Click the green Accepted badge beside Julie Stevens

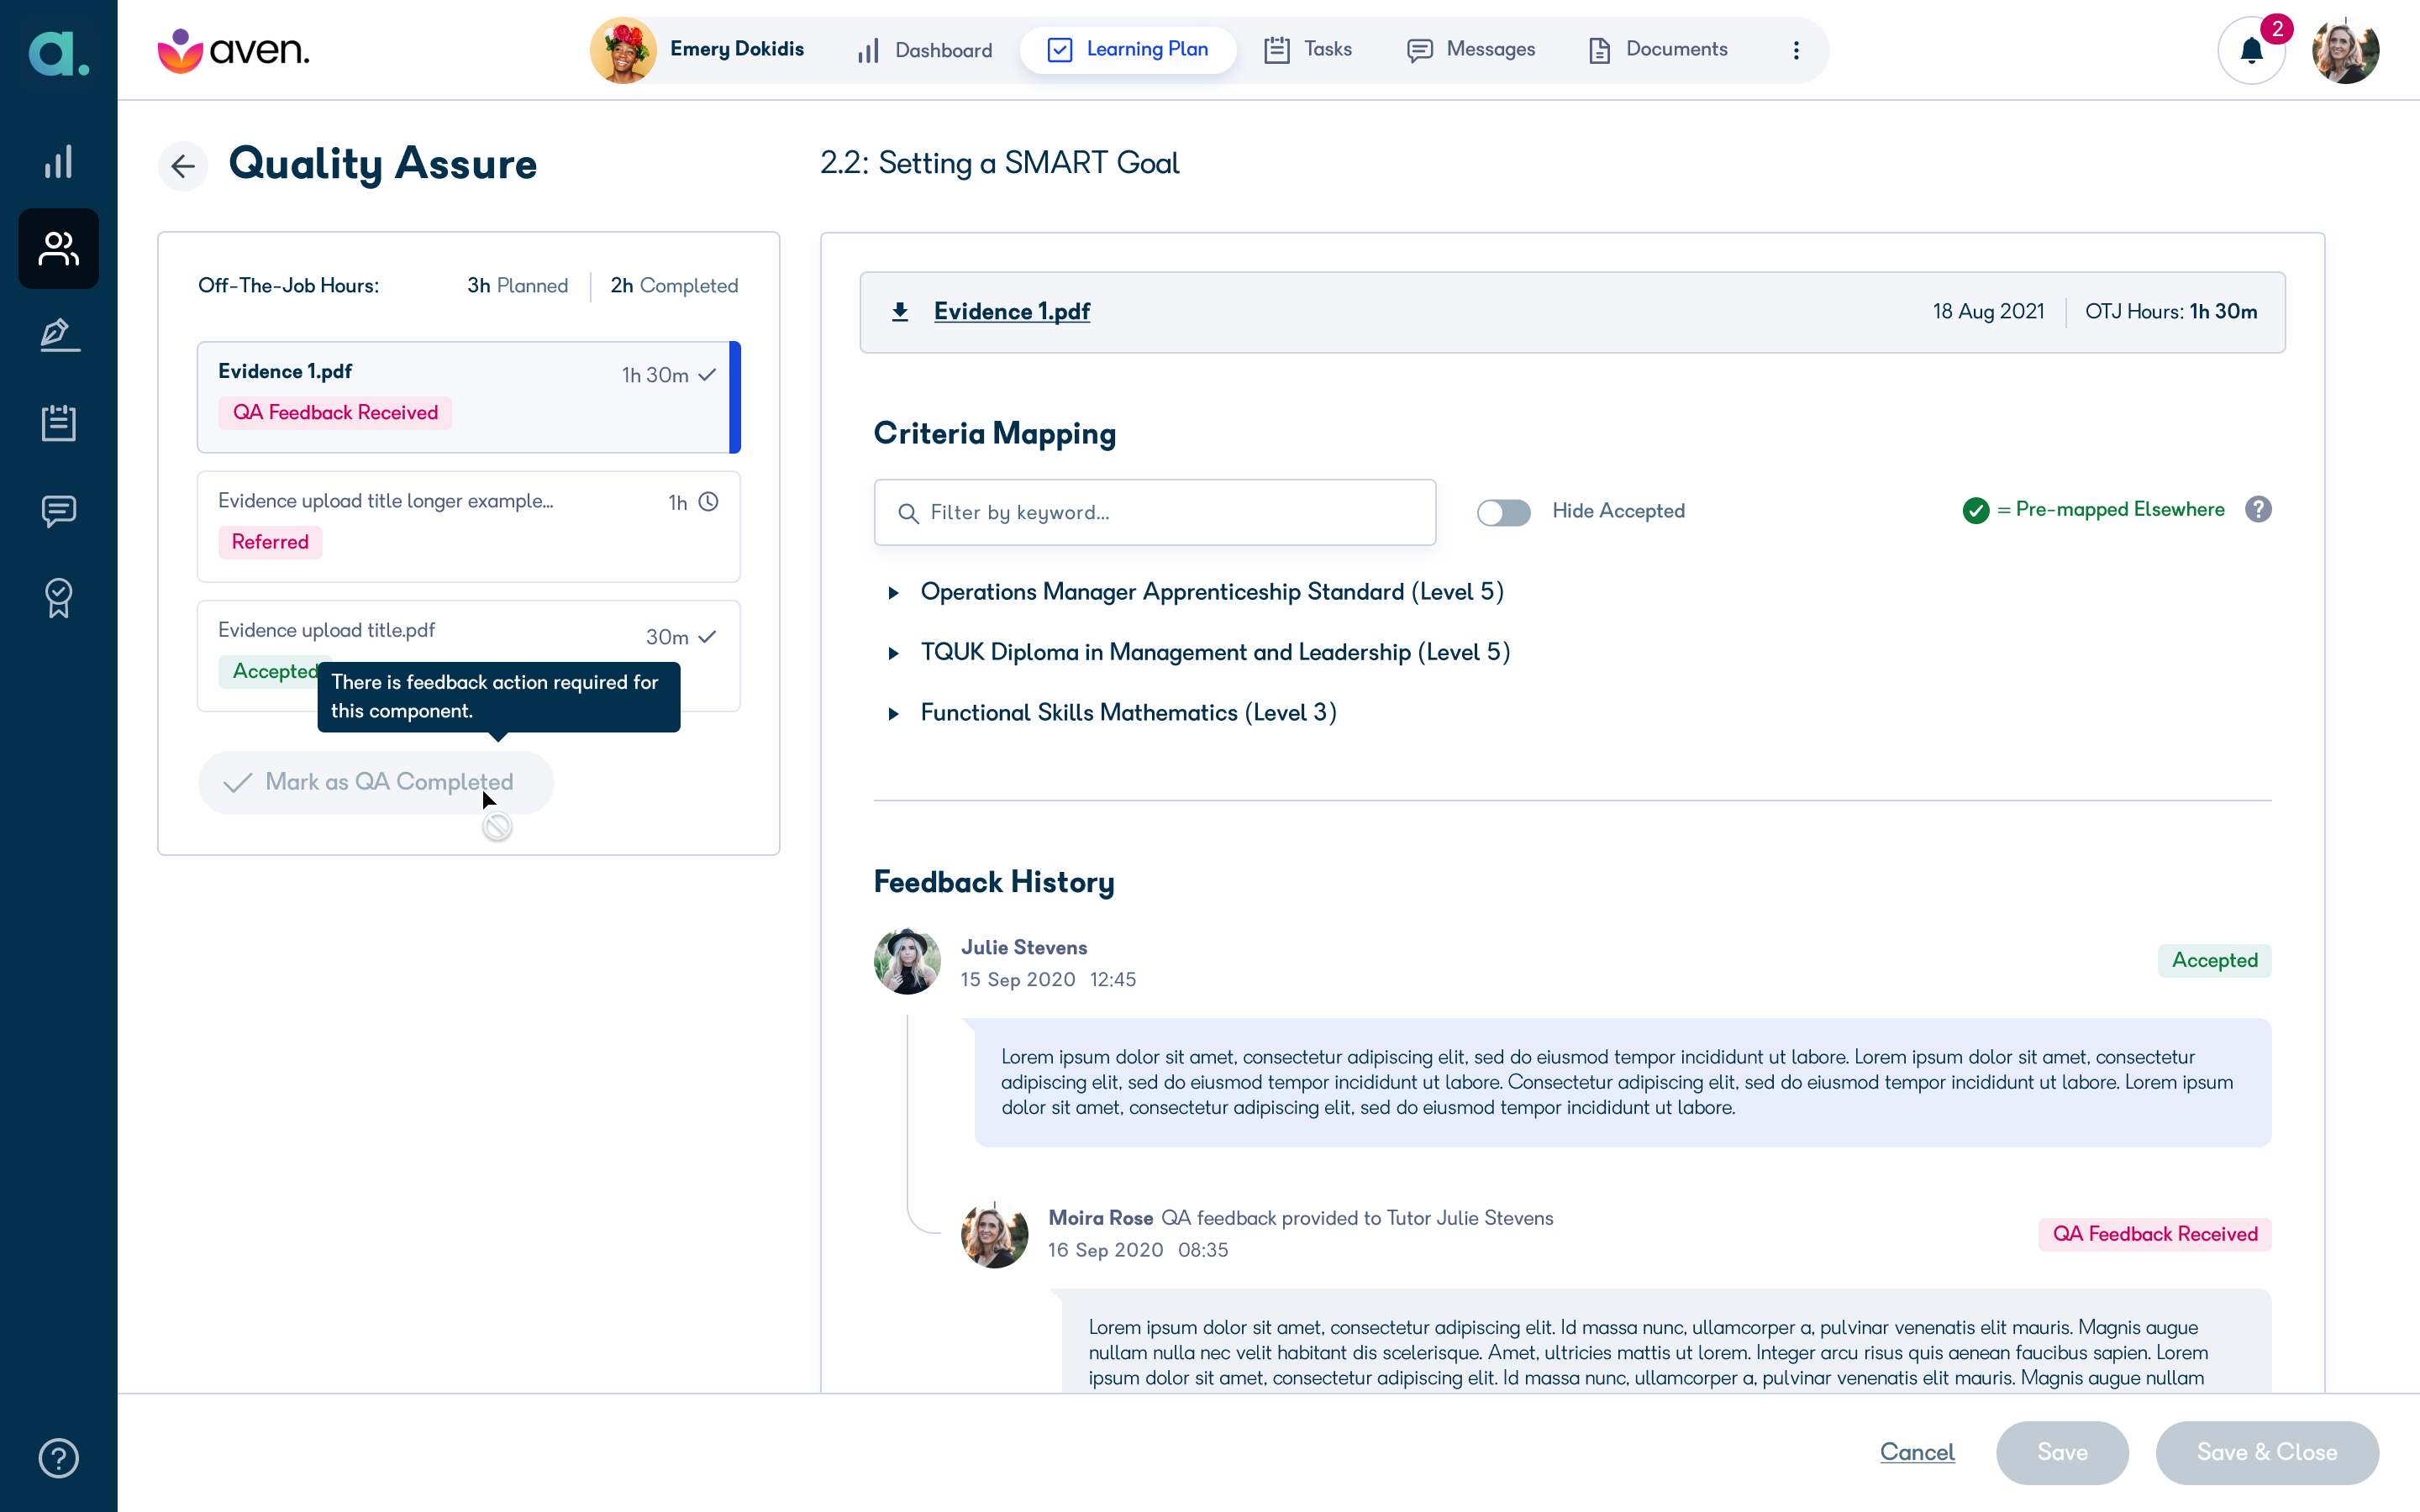[x=2214, y=960]
